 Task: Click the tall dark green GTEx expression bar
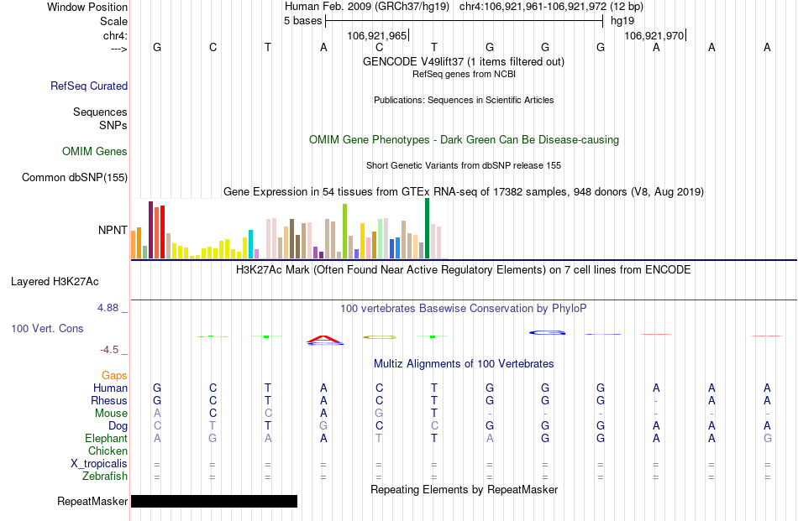pos(427,228)
